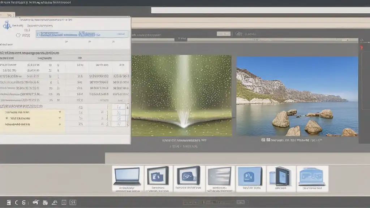This screenshot has width=370, height=208.
Task: Click the bucket icon in bottom toolbar
Action: (x=45, y=202)
